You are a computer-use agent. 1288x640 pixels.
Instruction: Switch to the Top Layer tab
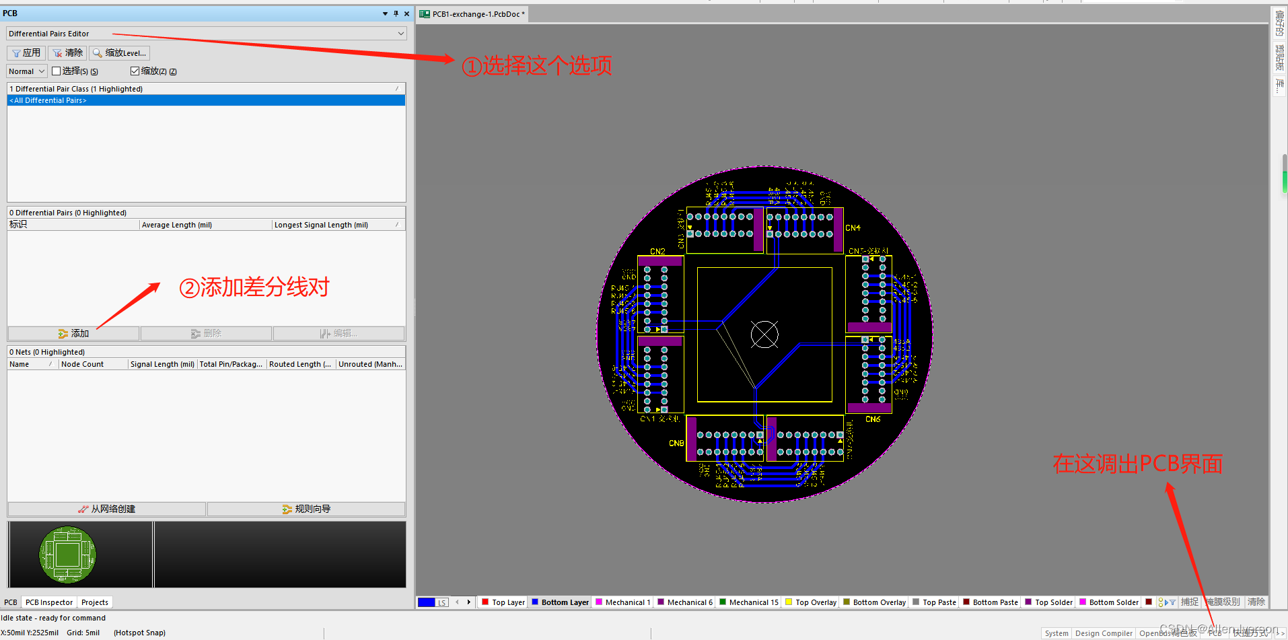tap(503, 602)
